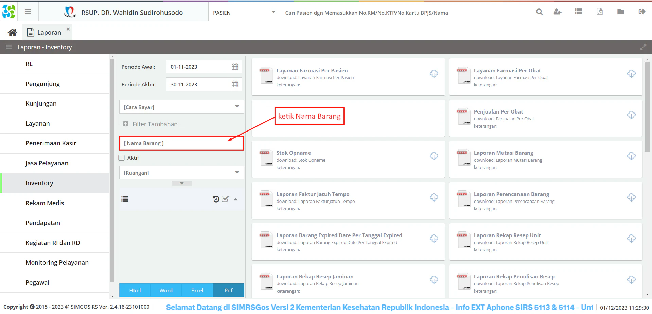Toggle the Aktif checkbox
Viewport: 652px width, 314px height.
click(122, 158)
